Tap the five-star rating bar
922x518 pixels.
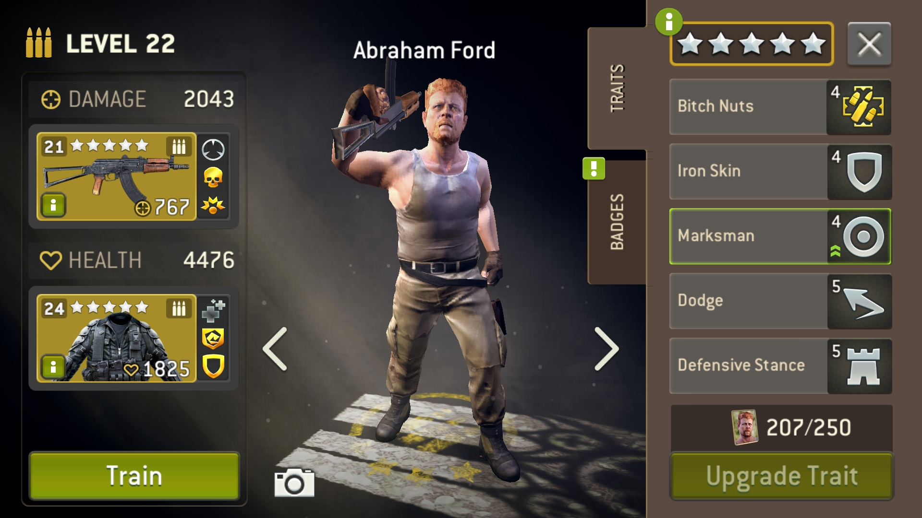tap(752, 44)
